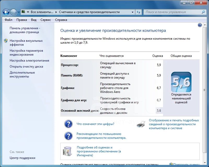Click the 'Все элементы...' breadcrumb
Viewport: 209px width, 167px height.
click(x=42, y=12)
